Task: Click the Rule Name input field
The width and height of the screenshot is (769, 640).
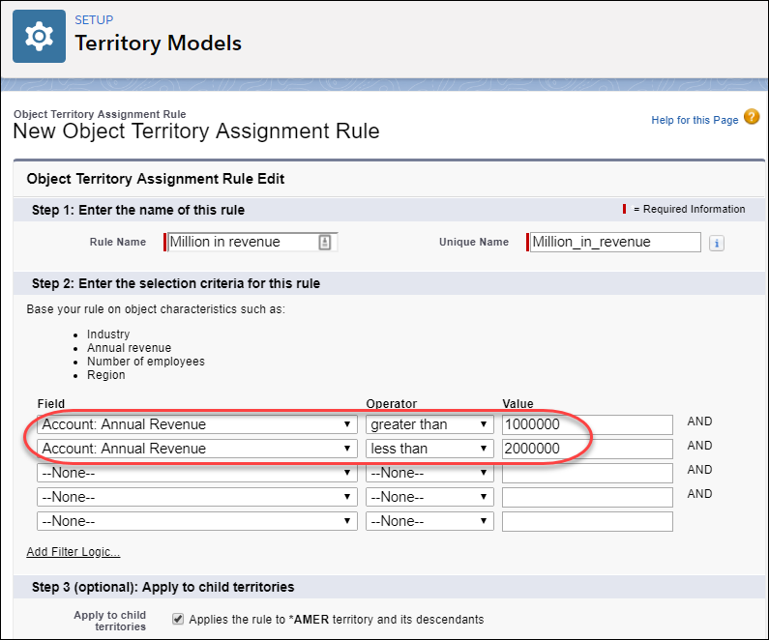Action: [252, 242]
